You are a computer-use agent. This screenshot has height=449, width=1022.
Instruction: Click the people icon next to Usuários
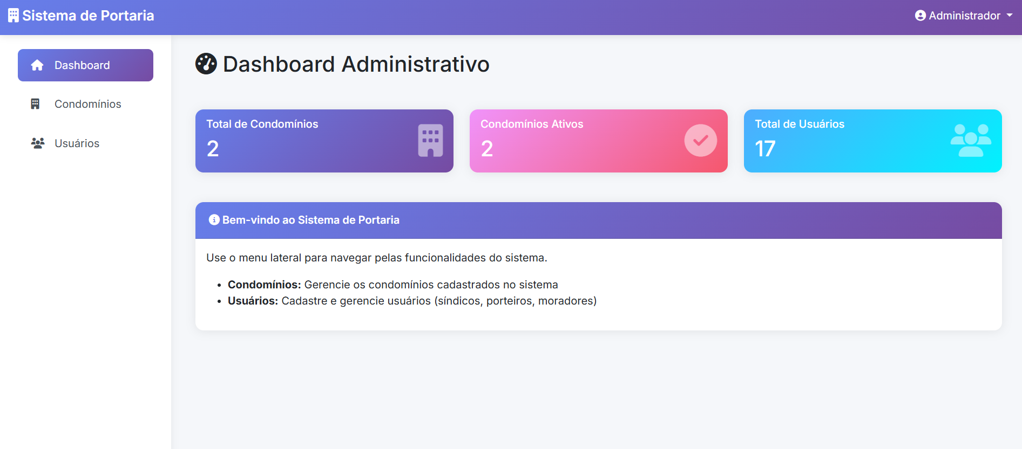pyautogui.click(x=37, y=143)
